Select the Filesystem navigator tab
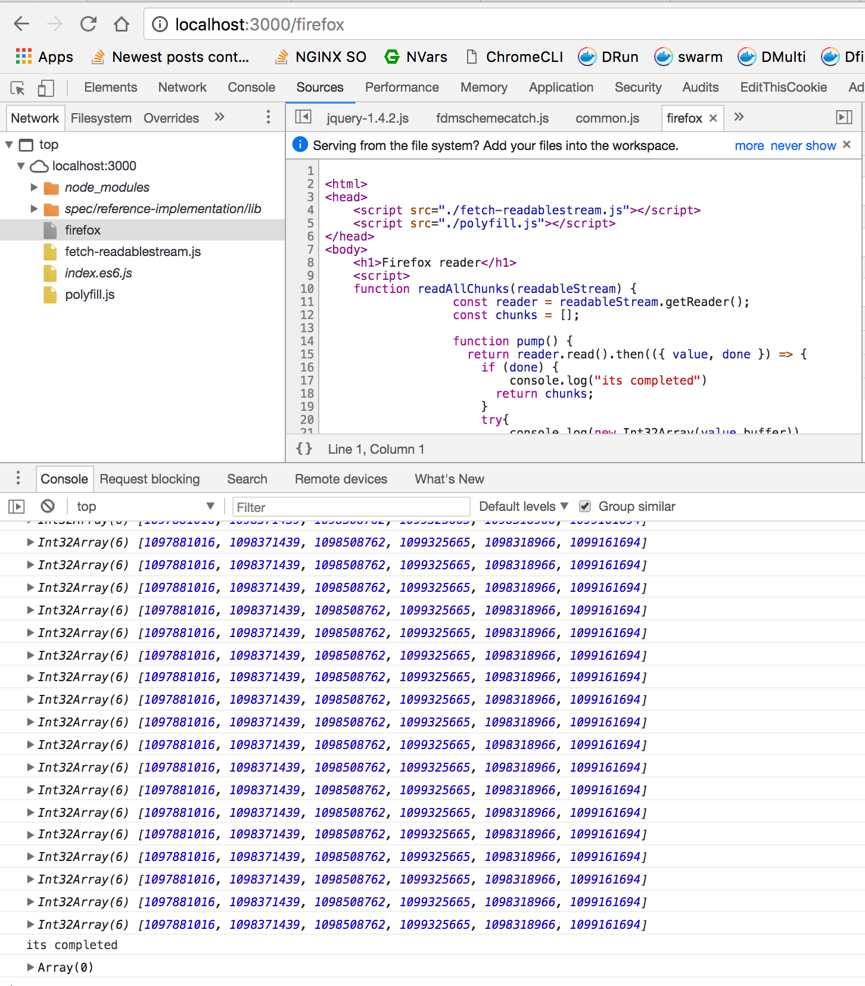The image size is (865, 986). (x=101, y=118)
